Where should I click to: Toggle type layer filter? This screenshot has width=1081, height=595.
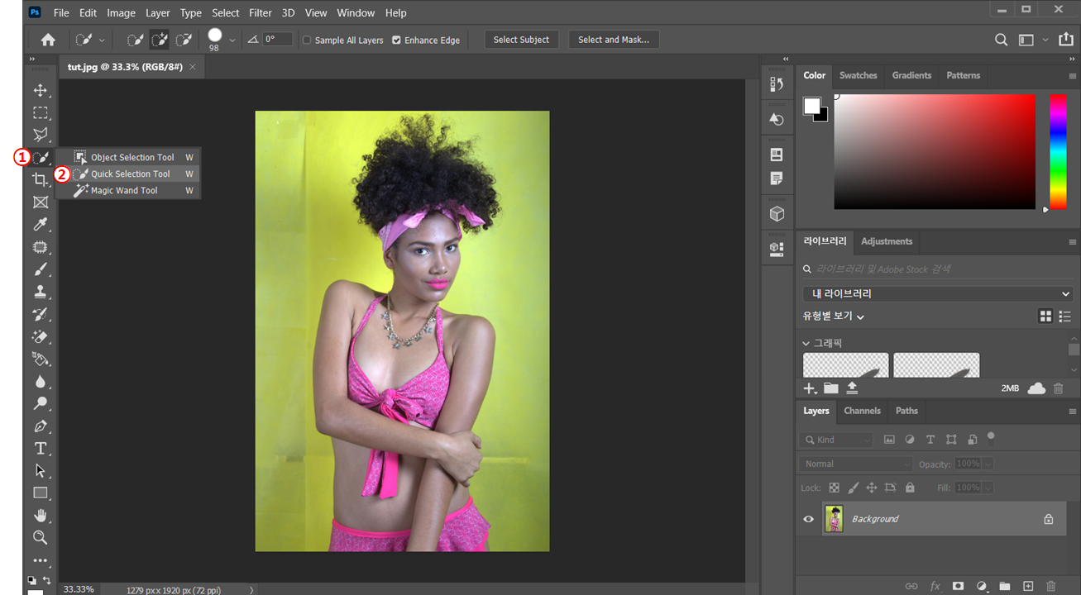point(930,440)
